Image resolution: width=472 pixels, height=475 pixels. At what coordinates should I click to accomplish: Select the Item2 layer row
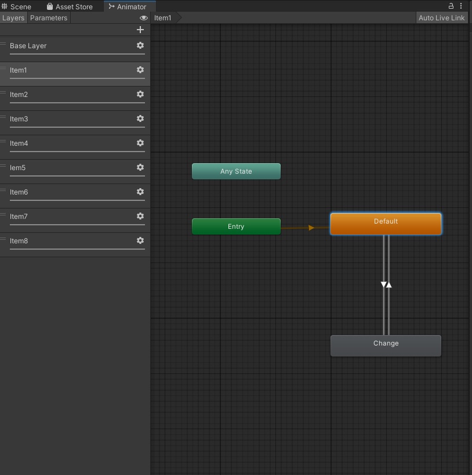tap(75, 98)
